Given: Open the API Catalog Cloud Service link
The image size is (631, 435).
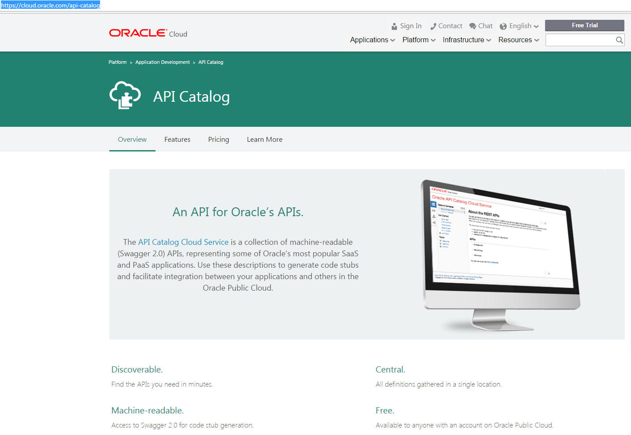Looking at the screenshot, I should [183, 242].
